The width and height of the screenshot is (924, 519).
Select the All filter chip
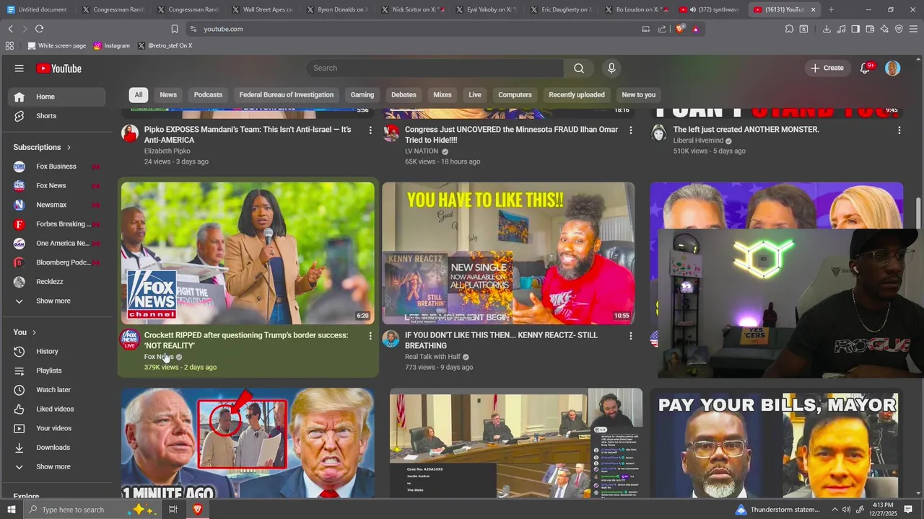139,94
